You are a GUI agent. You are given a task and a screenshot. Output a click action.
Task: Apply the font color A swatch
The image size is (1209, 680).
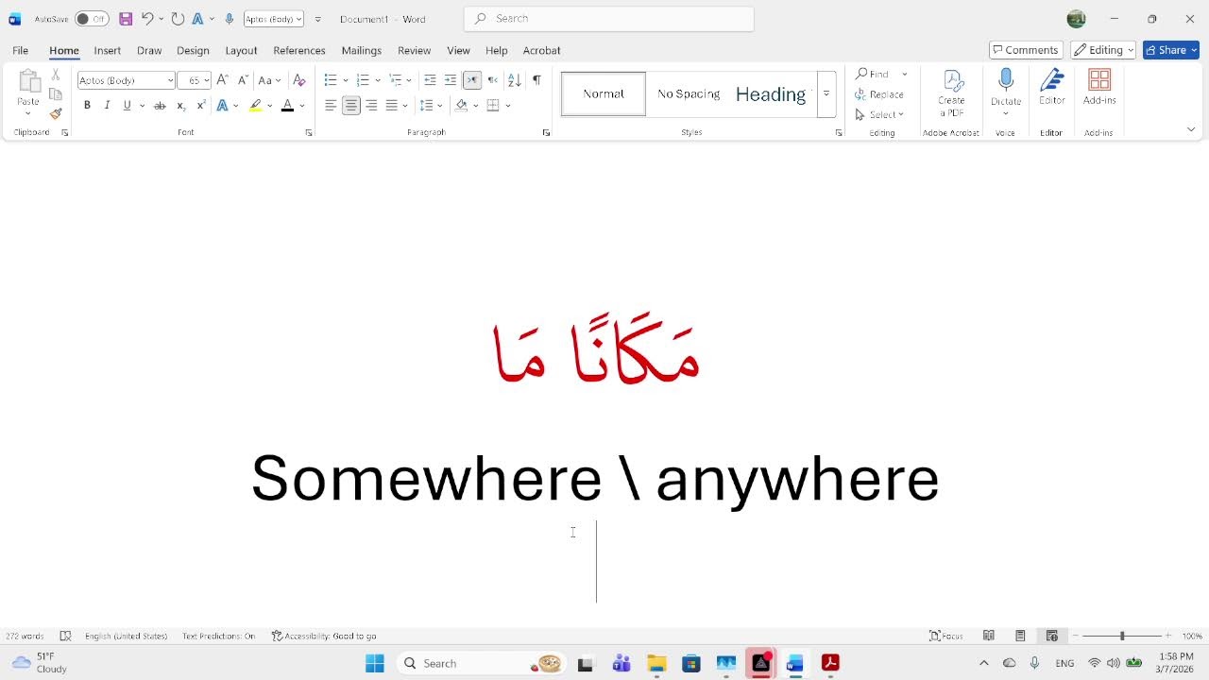tap(287, 106)
